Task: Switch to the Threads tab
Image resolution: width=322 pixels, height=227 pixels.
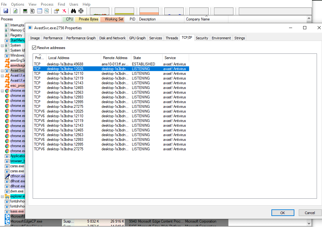Action: tap(172, 38)
